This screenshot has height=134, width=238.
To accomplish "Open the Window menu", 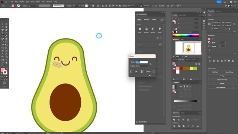I will click(x=49, y=2).
